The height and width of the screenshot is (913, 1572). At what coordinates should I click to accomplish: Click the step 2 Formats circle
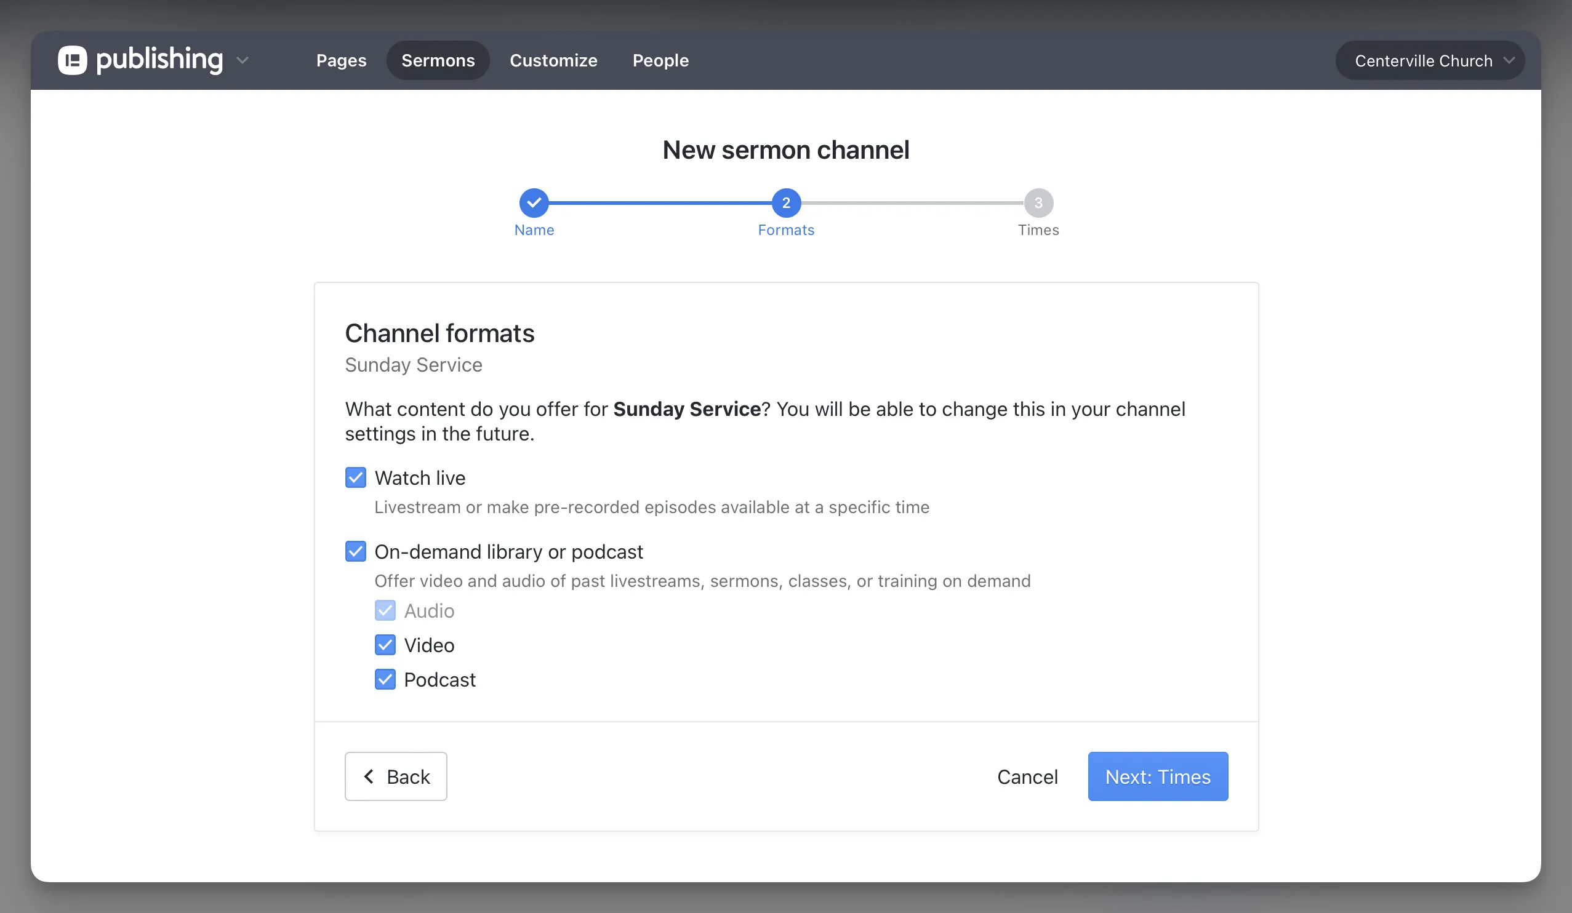pos(786,202)
